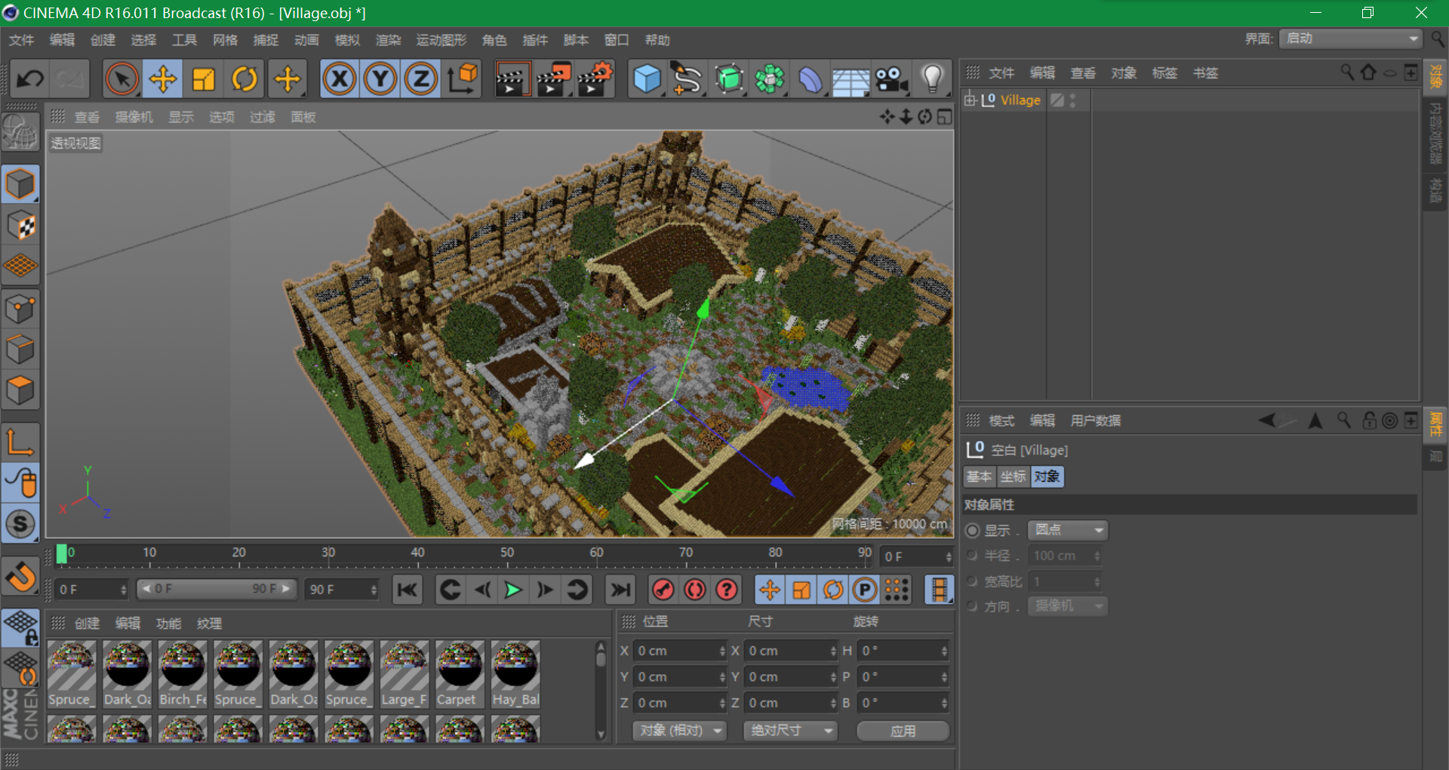Open the deformer objects icon
Viewport: 1449px width, 770px height.
(811, 79)
